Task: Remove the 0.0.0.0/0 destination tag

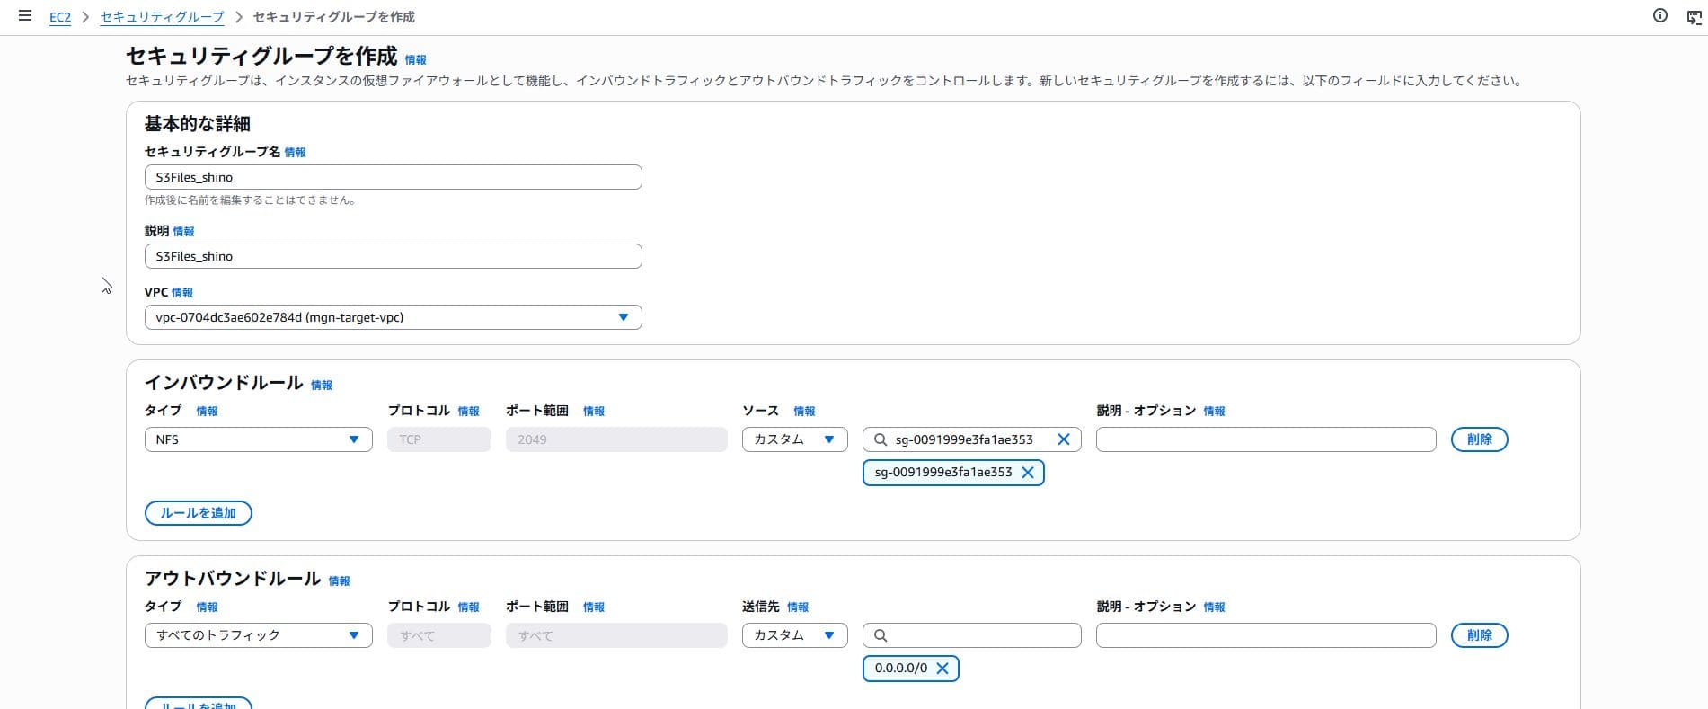Action: point(942,669)
